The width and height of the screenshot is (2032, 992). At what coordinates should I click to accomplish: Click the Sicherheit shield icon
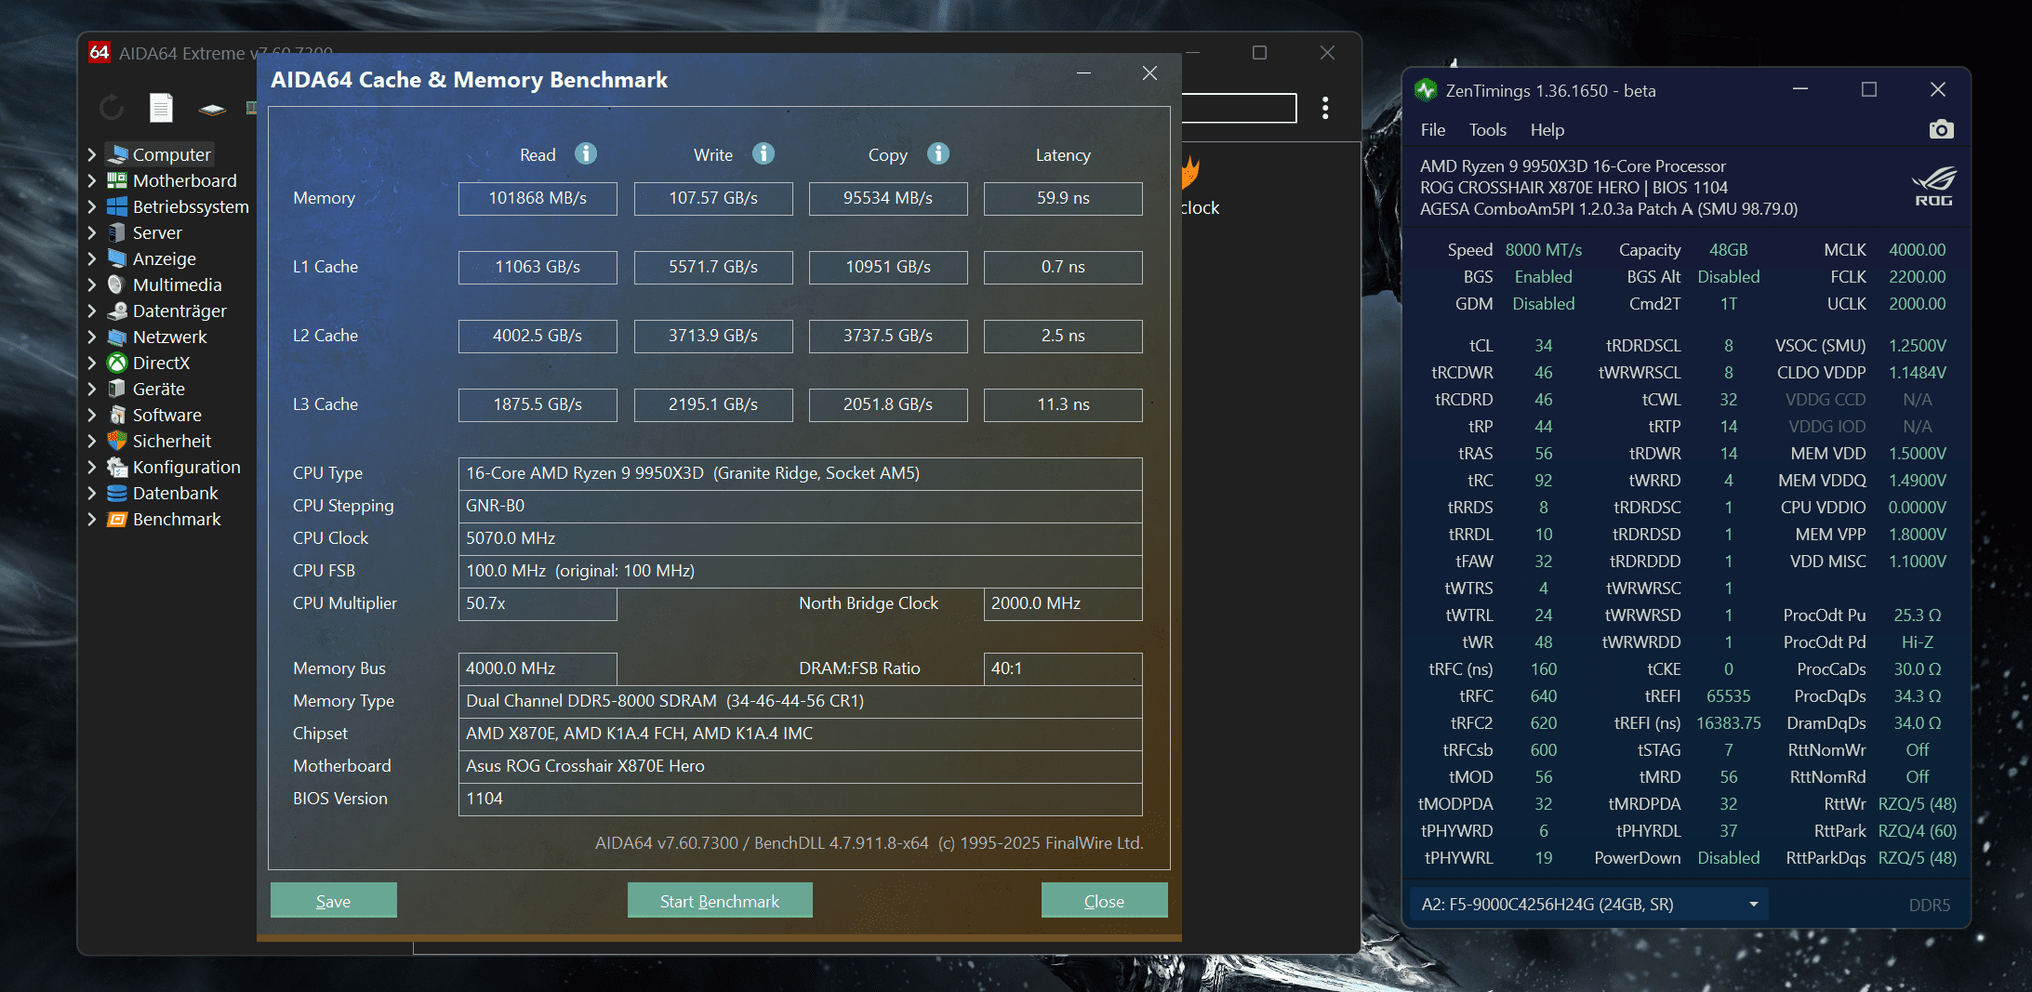click(117, 441)
